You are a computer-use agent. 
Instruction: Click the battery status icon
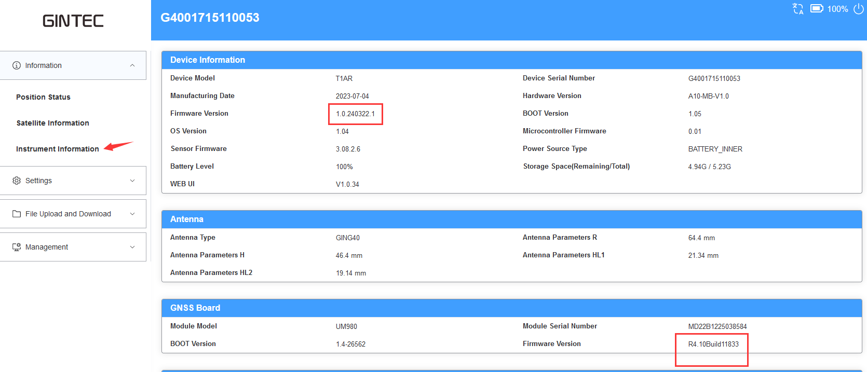coord(817,9)
